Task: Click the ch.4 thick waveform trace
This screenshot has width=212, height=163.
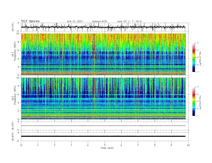Action: pos(103,136)
